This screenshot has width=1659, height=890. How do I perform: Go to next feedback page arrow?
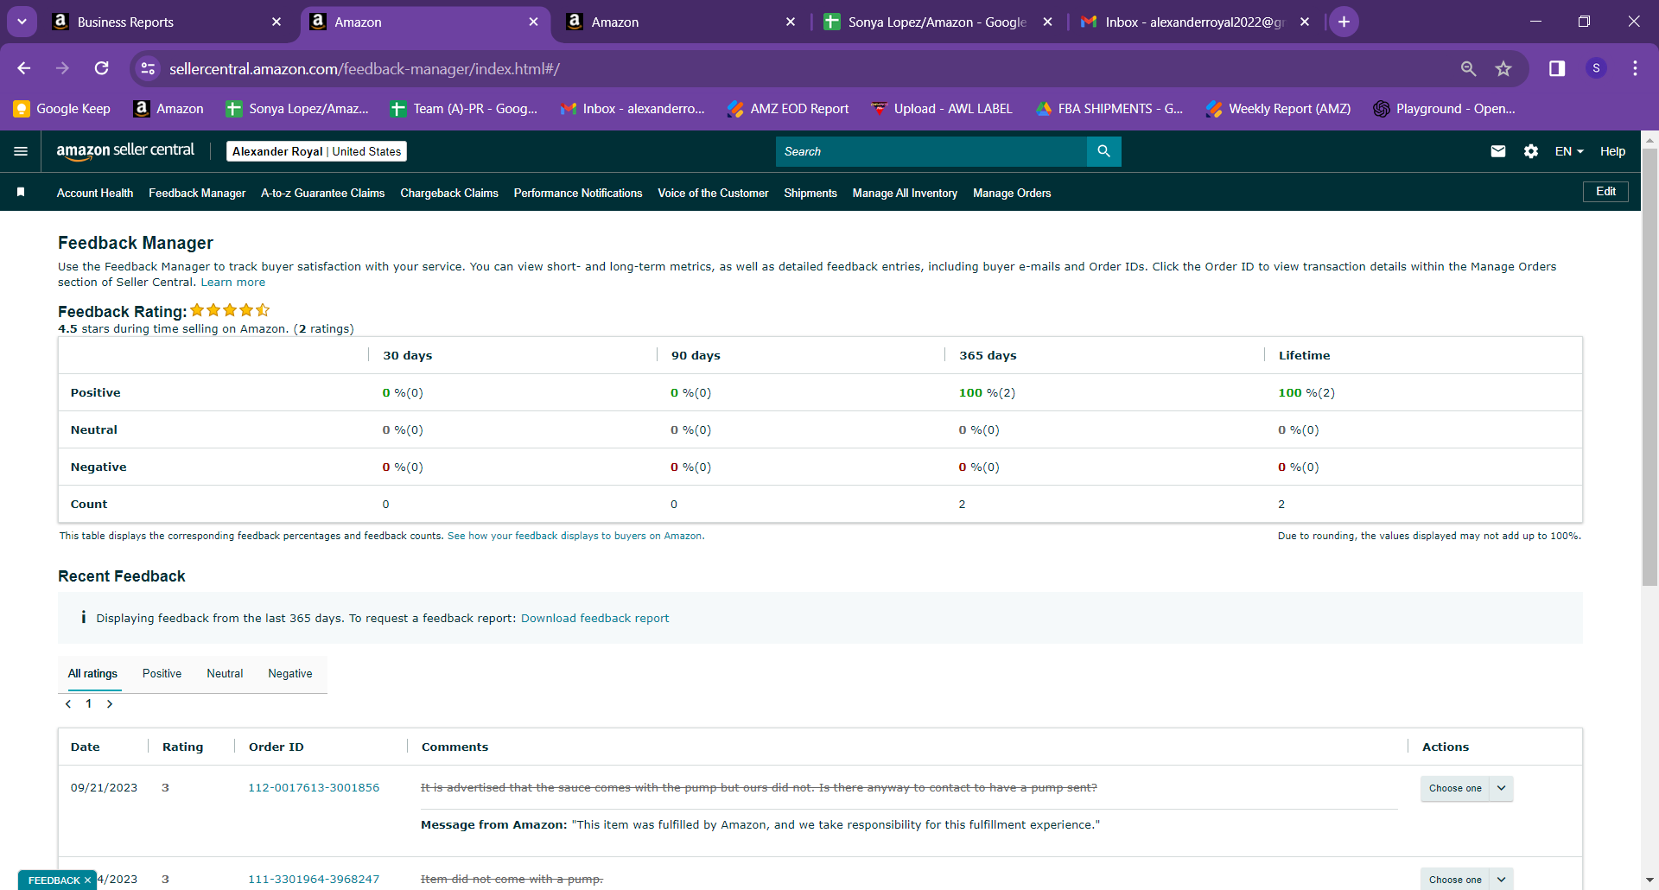click(x=110, y=704)
